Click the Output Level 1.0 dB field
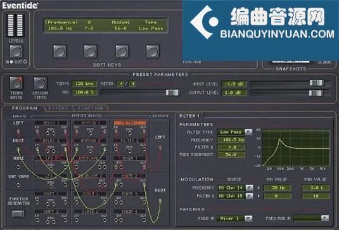339x230 pixels. tap(234, 93)
